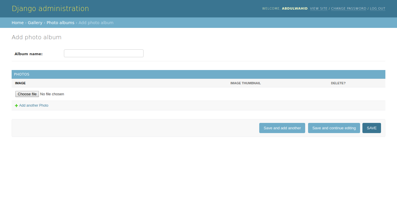The width and height of the screenshot is (397, 197).
Task: Click the Album name label
Action: (x=28, y=54)
